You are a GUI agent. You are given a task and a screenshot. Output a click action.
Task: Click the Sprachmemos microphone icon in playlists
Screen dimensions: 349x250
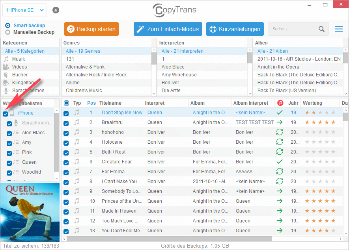16,123
